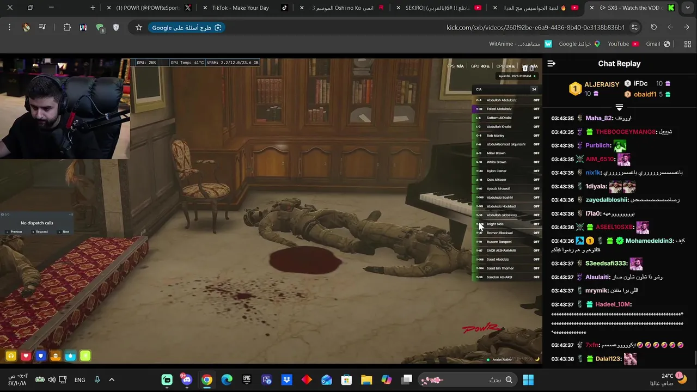Click the extension icon with green badge
The width and height of the screenshot is (697, 392).
pos(100,28)
